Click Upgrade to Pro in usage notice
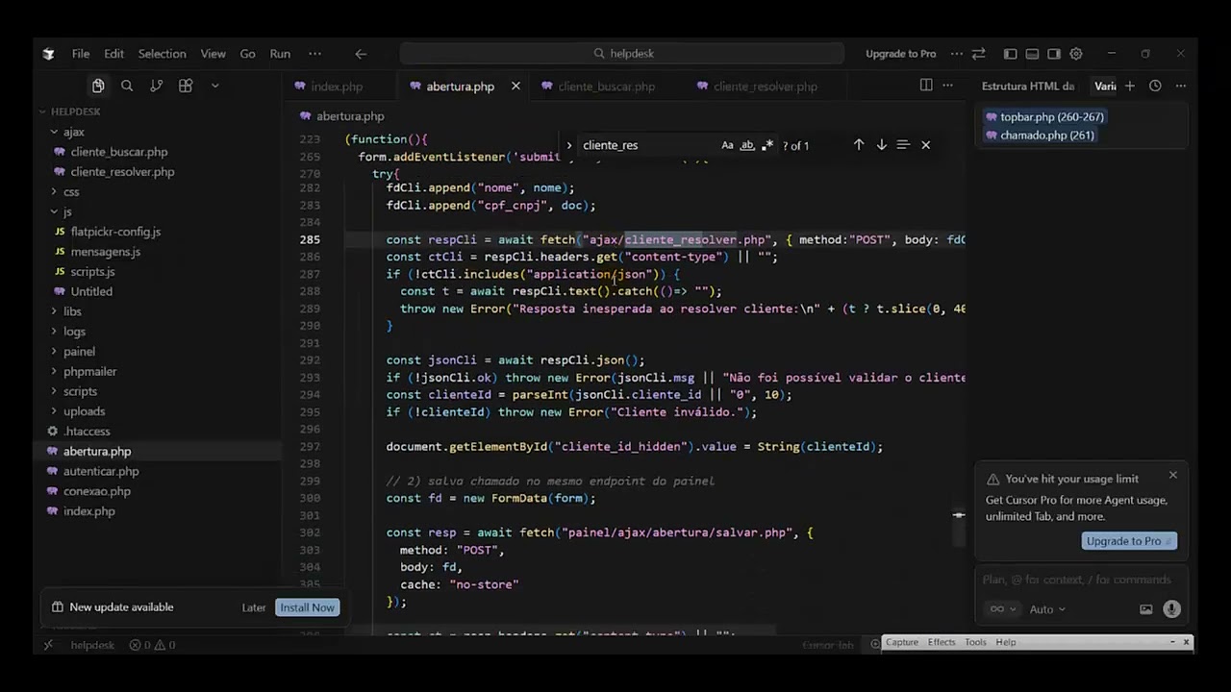This screenshot has width=1231, height=692. pyautogui.click(x=1128, y=541)
